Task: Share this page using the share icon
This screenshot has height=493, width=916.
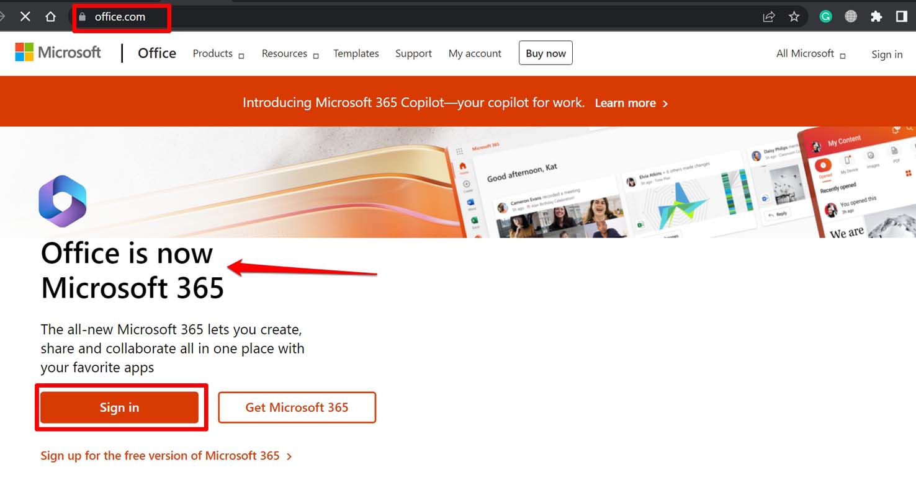Action: click(769, 17)
